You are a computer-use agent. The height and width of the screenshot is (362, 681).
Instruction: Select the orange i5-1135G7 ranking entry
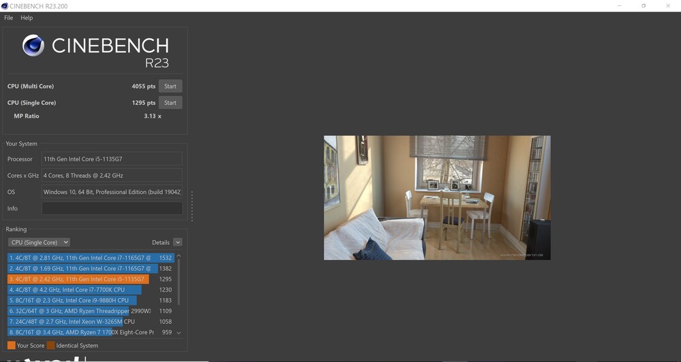[x=78, y=279]
